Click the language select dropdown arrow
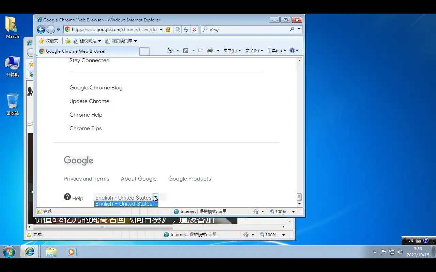 155,197
